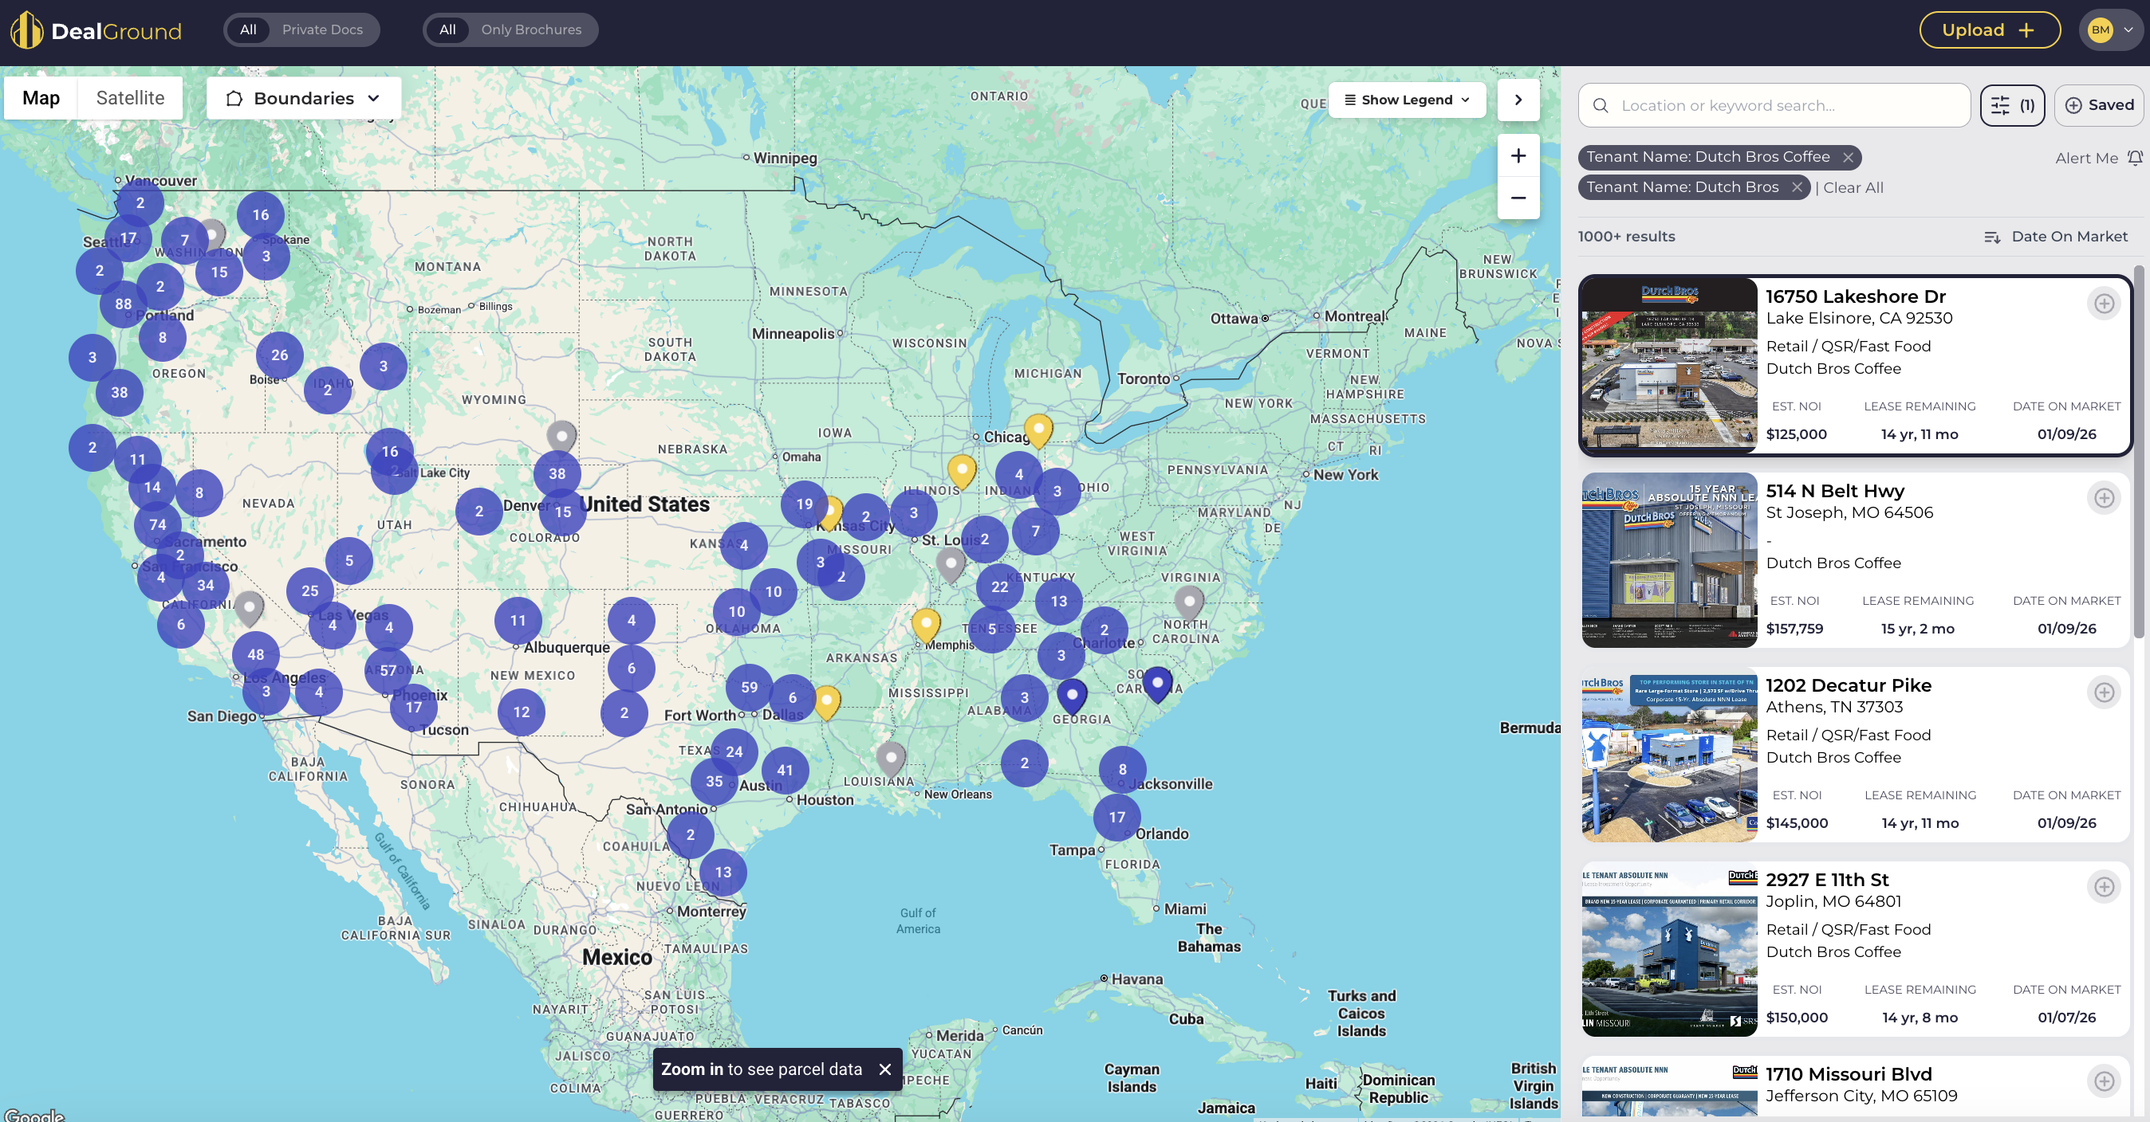The image size is (2150, 1122).
Task: Open the Date On Market sort menu
Action: [2056, 237]
